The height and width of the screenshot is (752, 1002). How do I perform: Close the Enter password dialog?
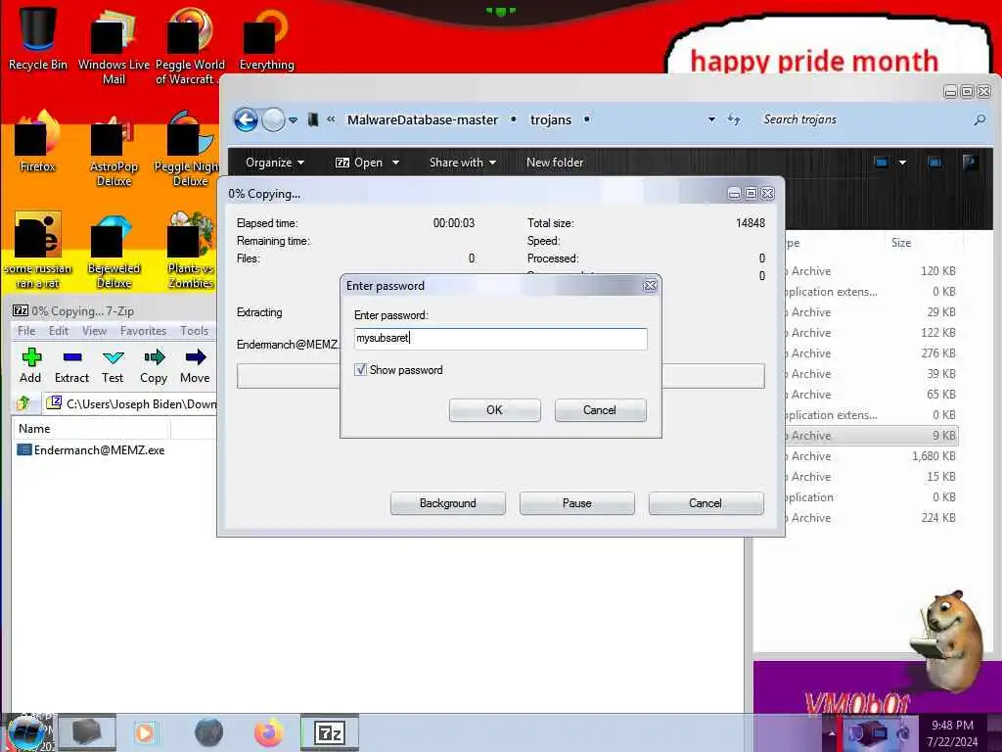[x=650, y=286]
